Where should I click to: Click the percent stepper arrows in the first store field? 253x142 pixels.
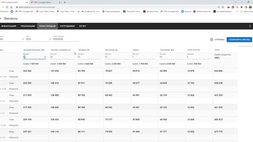click(x=45, y=57)
